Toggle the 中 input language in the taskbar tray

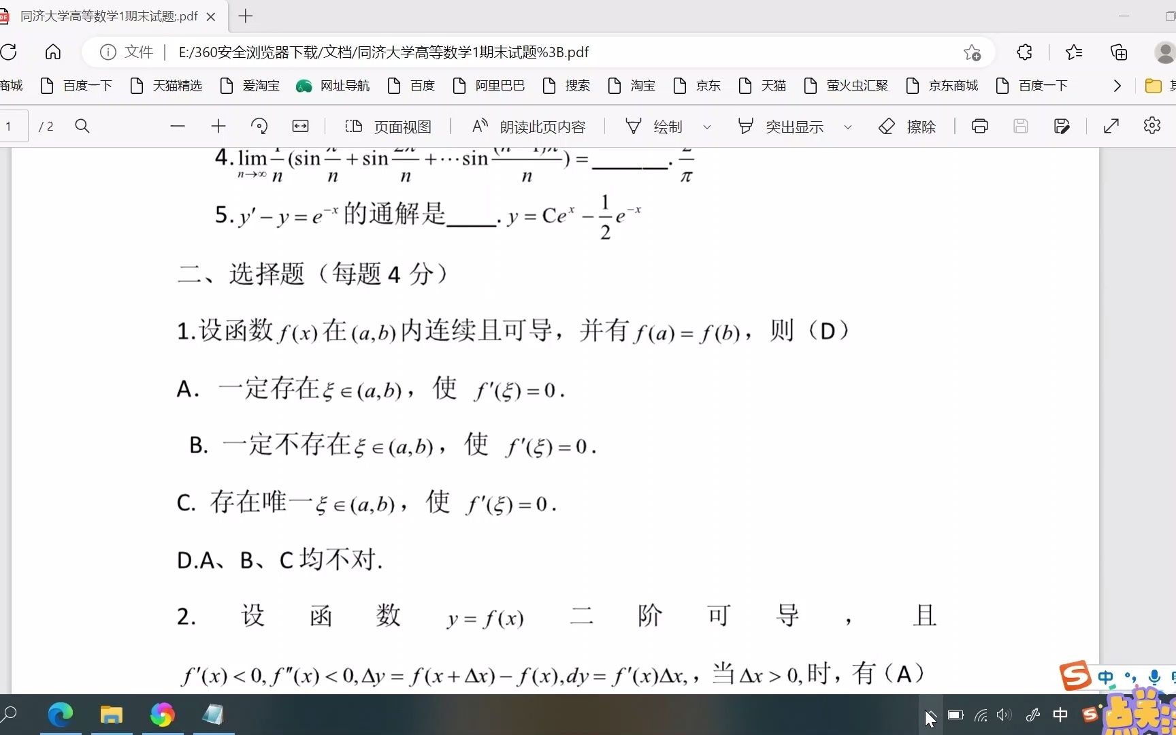point(1060,715)
